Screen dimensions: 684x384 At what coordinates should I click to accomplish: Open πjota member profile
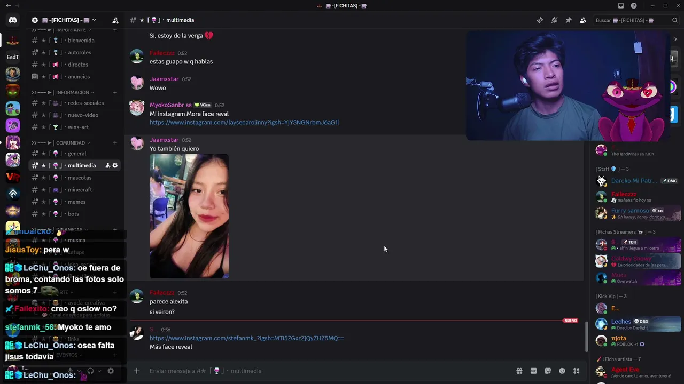[x=638, y=341]
